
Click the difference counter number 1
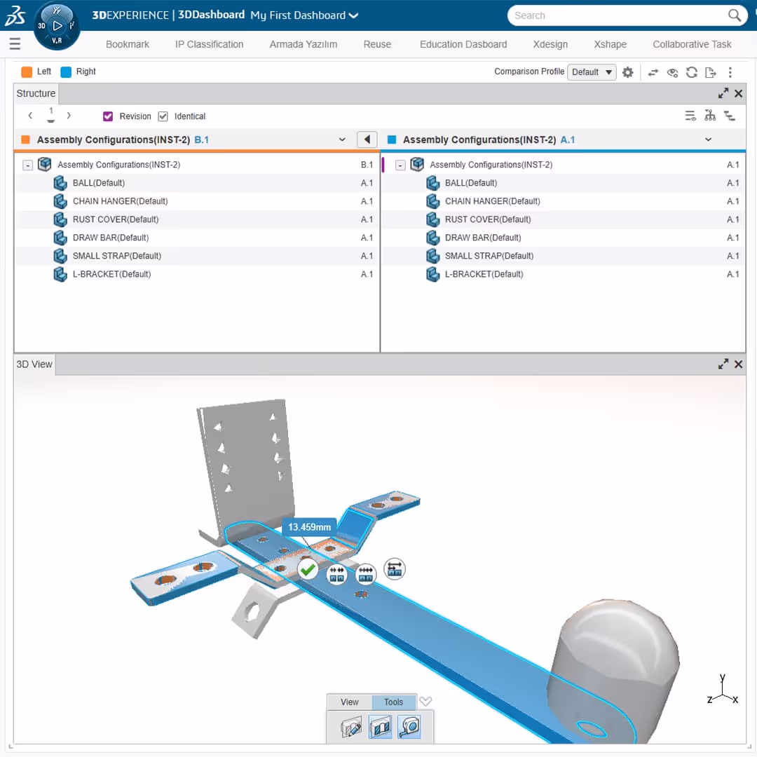point(50,112)
